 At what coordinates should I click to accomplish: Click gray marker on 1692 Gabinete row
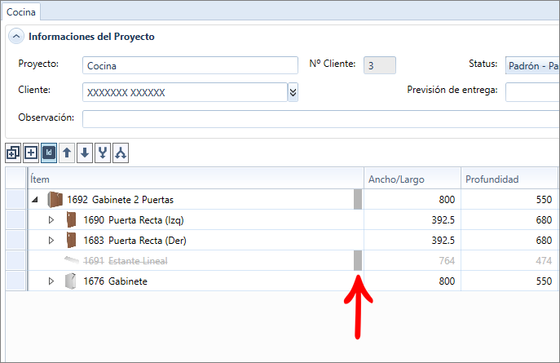click(358, 199)
